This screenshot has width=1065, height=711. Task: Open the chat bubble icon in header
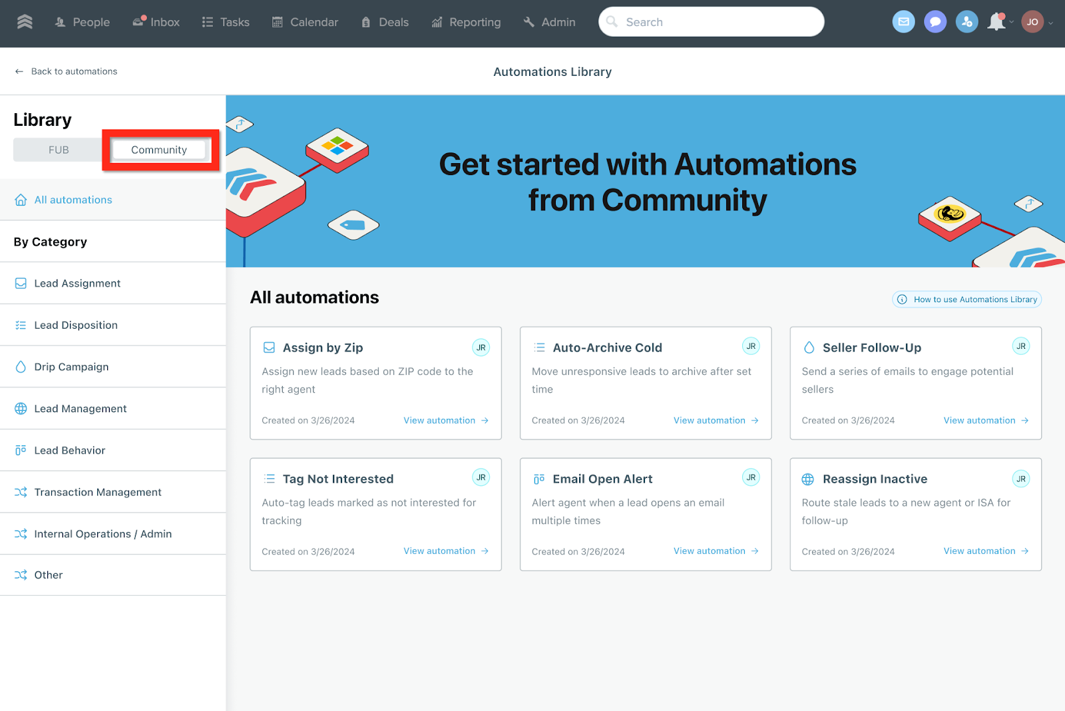pyautogui.click(x=935, y=22)
